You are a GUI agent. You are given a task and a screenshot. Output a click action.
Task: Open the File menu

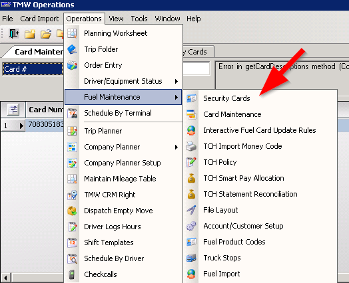click(x=7, y=19)
